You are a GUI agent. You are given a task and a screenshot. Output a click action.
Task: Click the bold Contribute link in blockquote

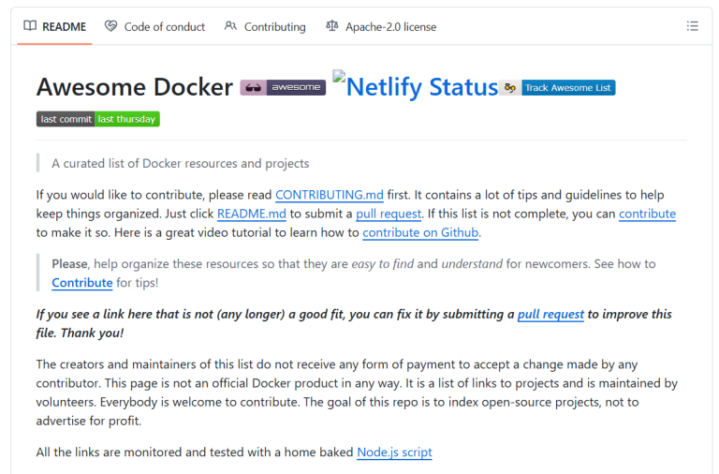[82, 283]
